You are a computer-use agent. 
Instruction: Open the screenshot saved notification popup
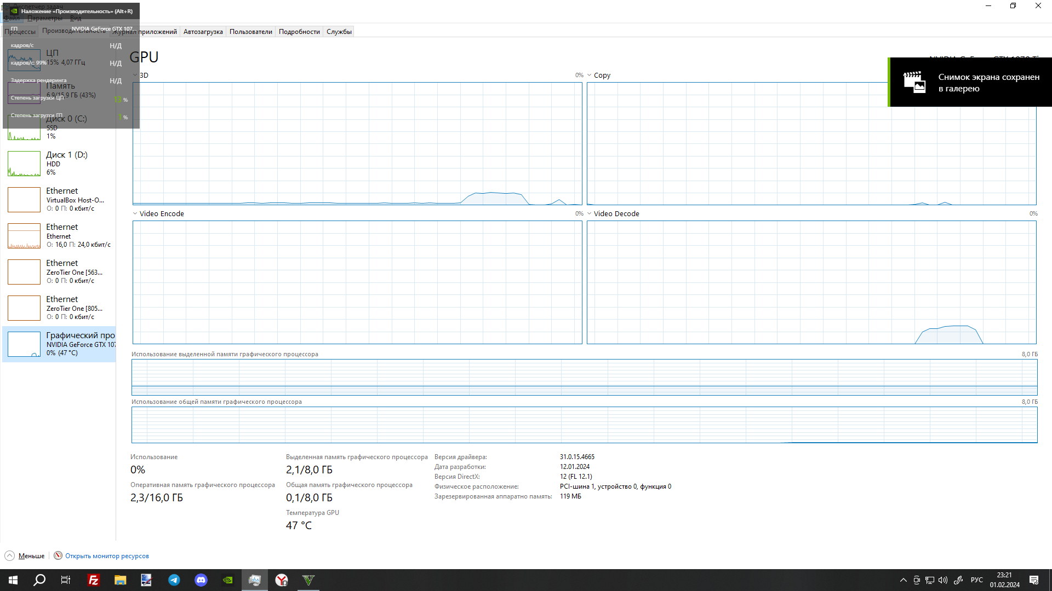(970, 82)
